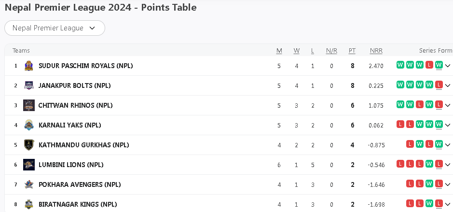Sort by the NRR column header
This screenshot has height=212, width=453.
click(376, 51)
